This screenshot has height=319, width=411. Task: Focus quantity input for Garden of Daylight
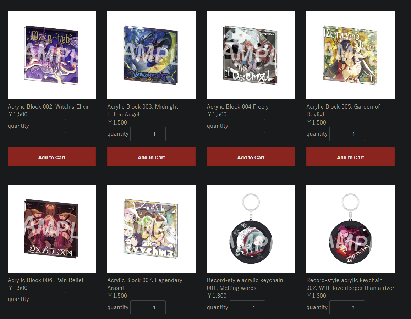click(347, 134)
